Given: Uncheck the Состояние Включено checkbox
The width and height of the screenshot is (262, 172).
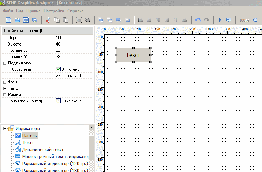Looking at the screenshot, I should [58, 69].
